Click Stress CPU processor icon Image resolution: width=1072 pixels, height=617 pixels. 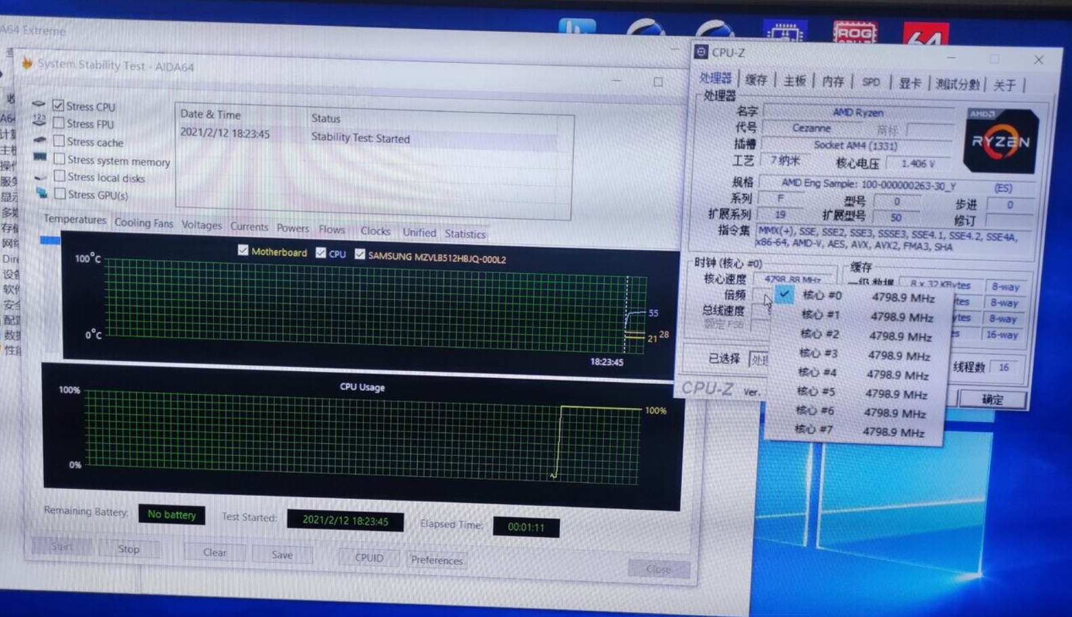pyautogui.click(x=39, y=104)
